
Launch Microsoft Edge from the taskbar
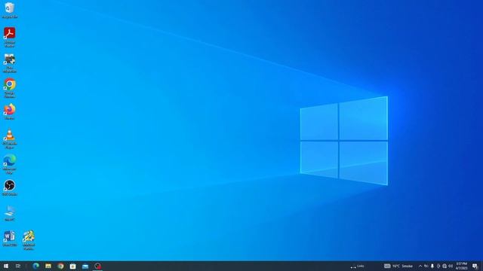tap(36, 266)
